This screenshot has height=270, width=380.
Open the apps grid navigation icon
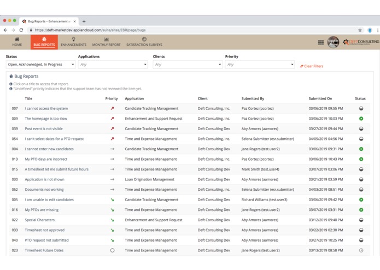[321, 43]
